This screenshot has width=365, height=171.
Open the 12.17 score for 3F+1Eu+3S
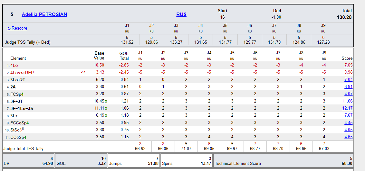(347, 108)
